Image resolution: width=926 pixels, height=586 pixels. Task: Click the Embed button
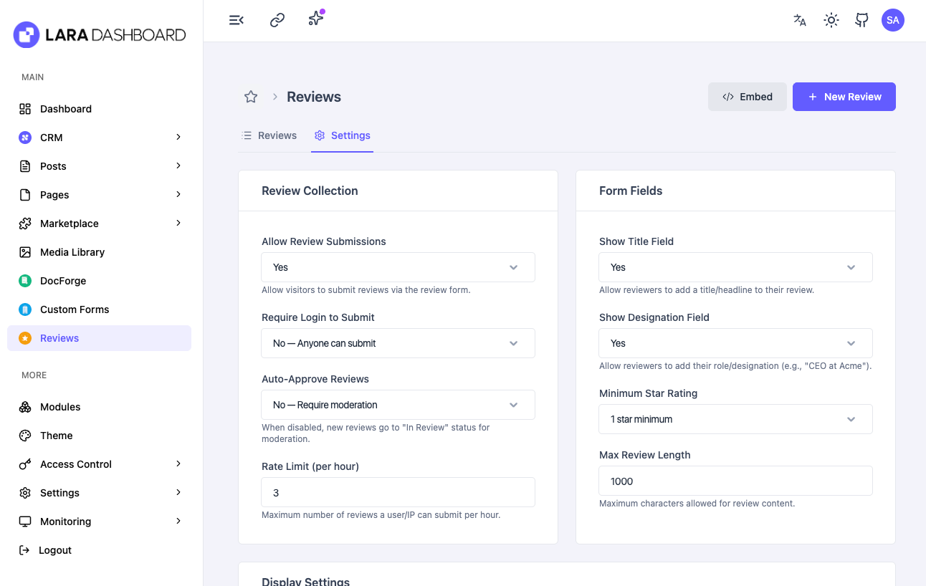pyautogui.click(x=747, y=96)
